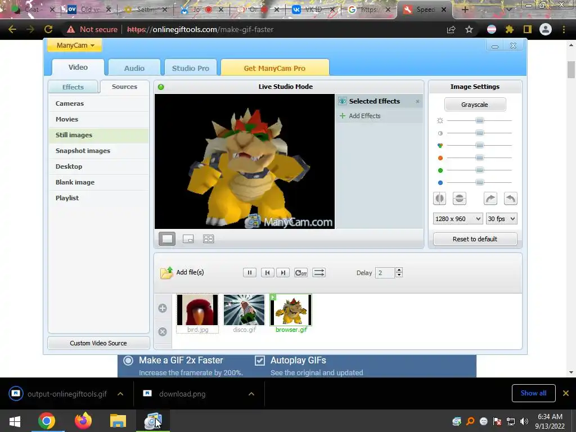
Task: Click Reset to default button
Action: tap(475, 239)
